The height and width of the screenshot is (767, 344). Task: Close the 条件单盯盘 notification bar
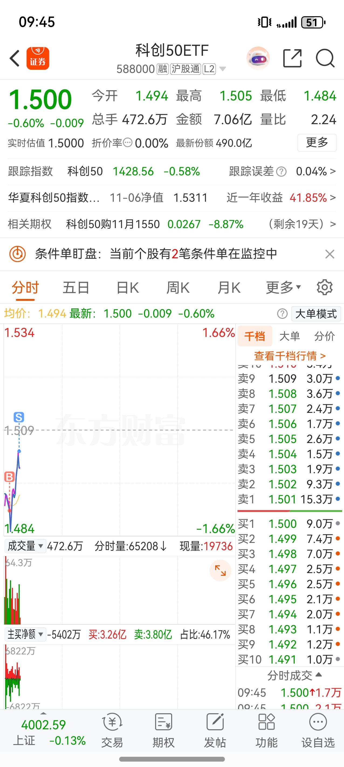point(330,254)
